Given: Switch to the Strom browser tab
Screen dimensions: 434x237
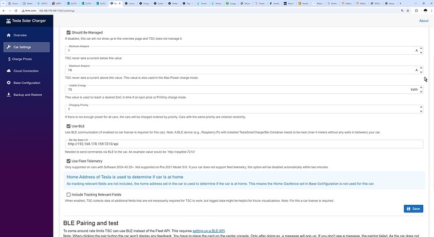Looking at the screenshot, I should click(x=13, y=3).
